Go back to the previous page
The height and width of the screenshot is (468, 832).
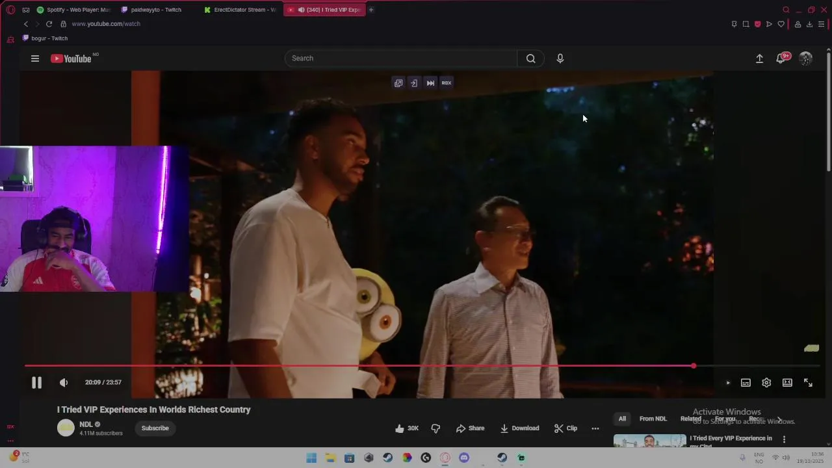pos(26,24)
